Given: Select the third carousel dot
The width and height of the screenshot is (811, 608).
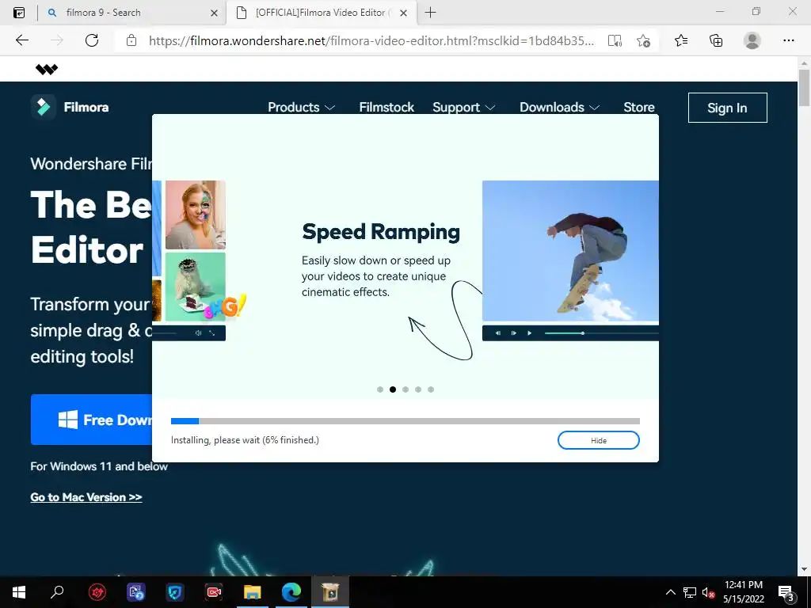Looking at the screenshot, I should pos(405,389).
